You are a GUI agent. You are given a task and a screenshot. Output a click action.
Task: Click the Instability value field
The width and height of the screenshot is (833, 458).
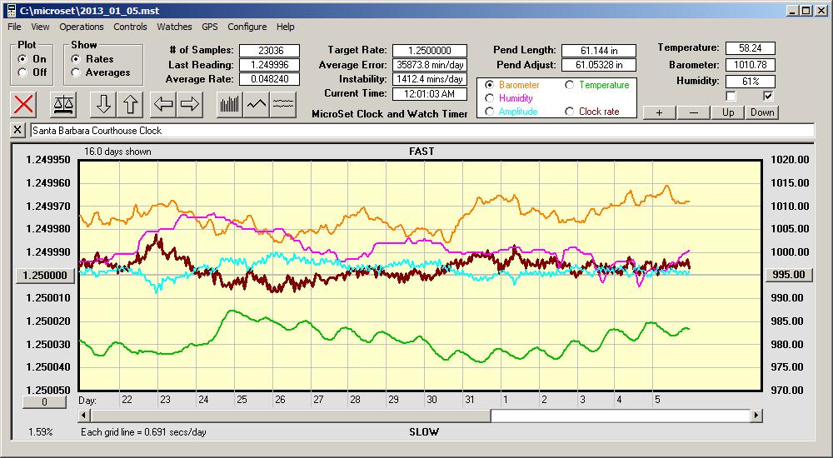[x=430, y=79]
